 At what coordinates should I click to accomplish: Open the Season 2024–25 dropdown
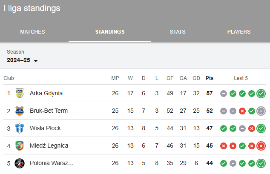coord(22,60)
